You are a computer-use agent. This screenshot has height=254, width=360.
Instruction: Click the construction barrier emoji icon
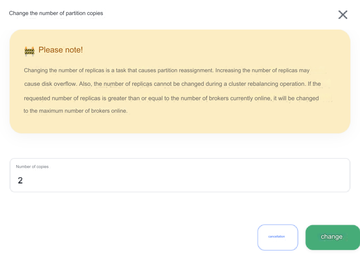click(29, 50)
